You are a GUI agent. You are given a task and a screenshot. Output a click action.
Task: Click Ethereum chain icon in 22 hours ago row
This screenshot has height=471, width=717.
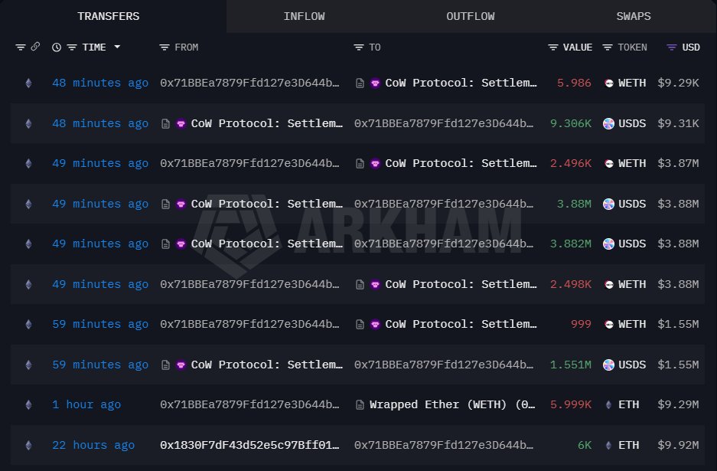[28, 445]
